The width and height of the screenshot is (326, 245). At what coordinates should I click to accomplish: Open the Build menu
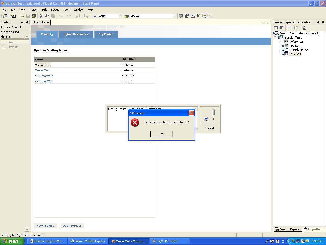tap(44, 10)
